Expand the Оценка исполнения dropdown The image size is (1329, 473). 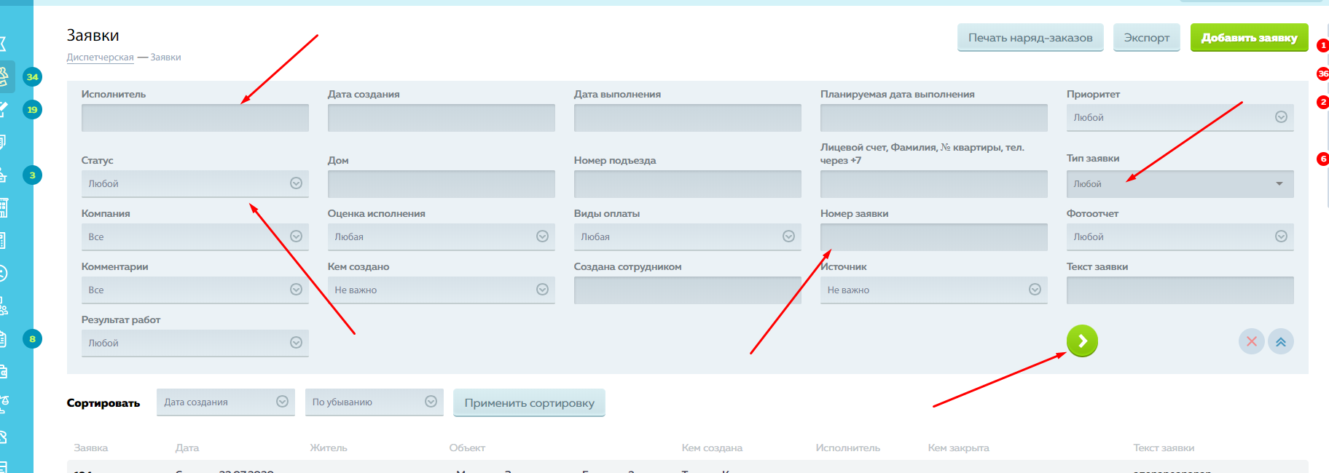[x=441, y=237]
